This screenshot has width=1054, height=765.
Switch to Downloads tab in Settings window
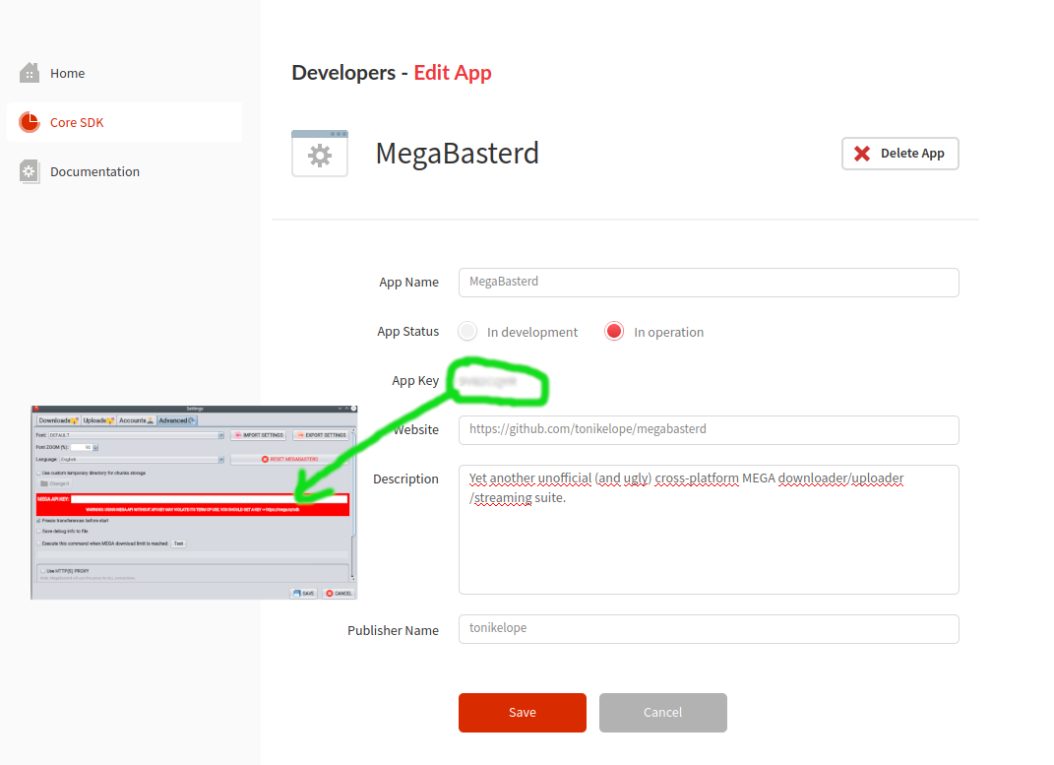tap(58, 420)
